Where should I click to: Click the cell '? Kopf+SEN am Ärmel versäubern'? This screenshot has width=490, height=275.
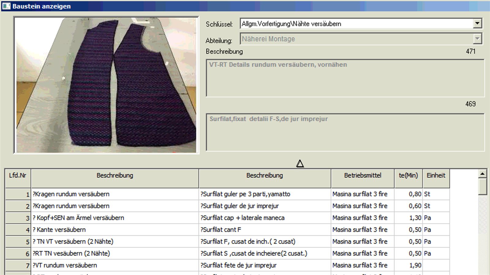tap(115, 218)
